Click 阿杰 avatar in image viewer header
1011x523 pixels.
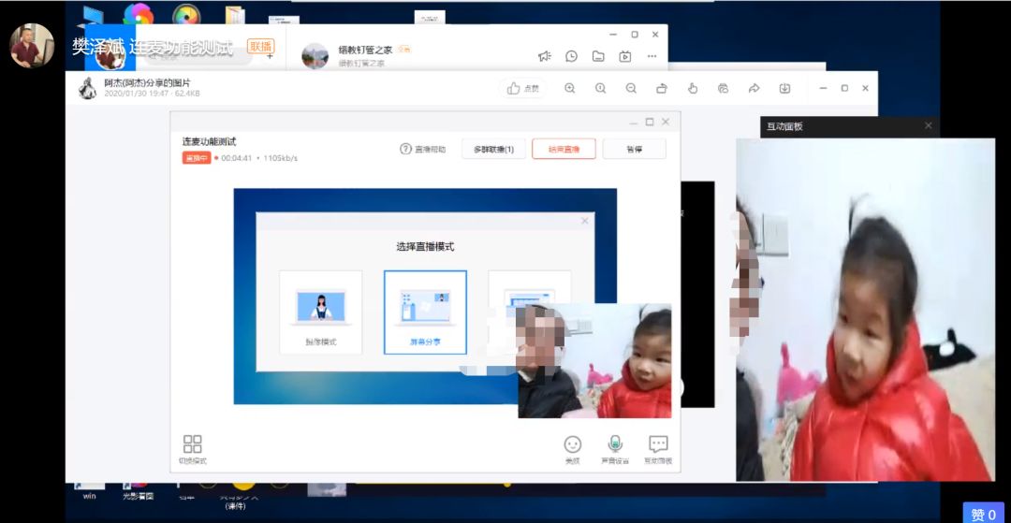tap(88, 88)
